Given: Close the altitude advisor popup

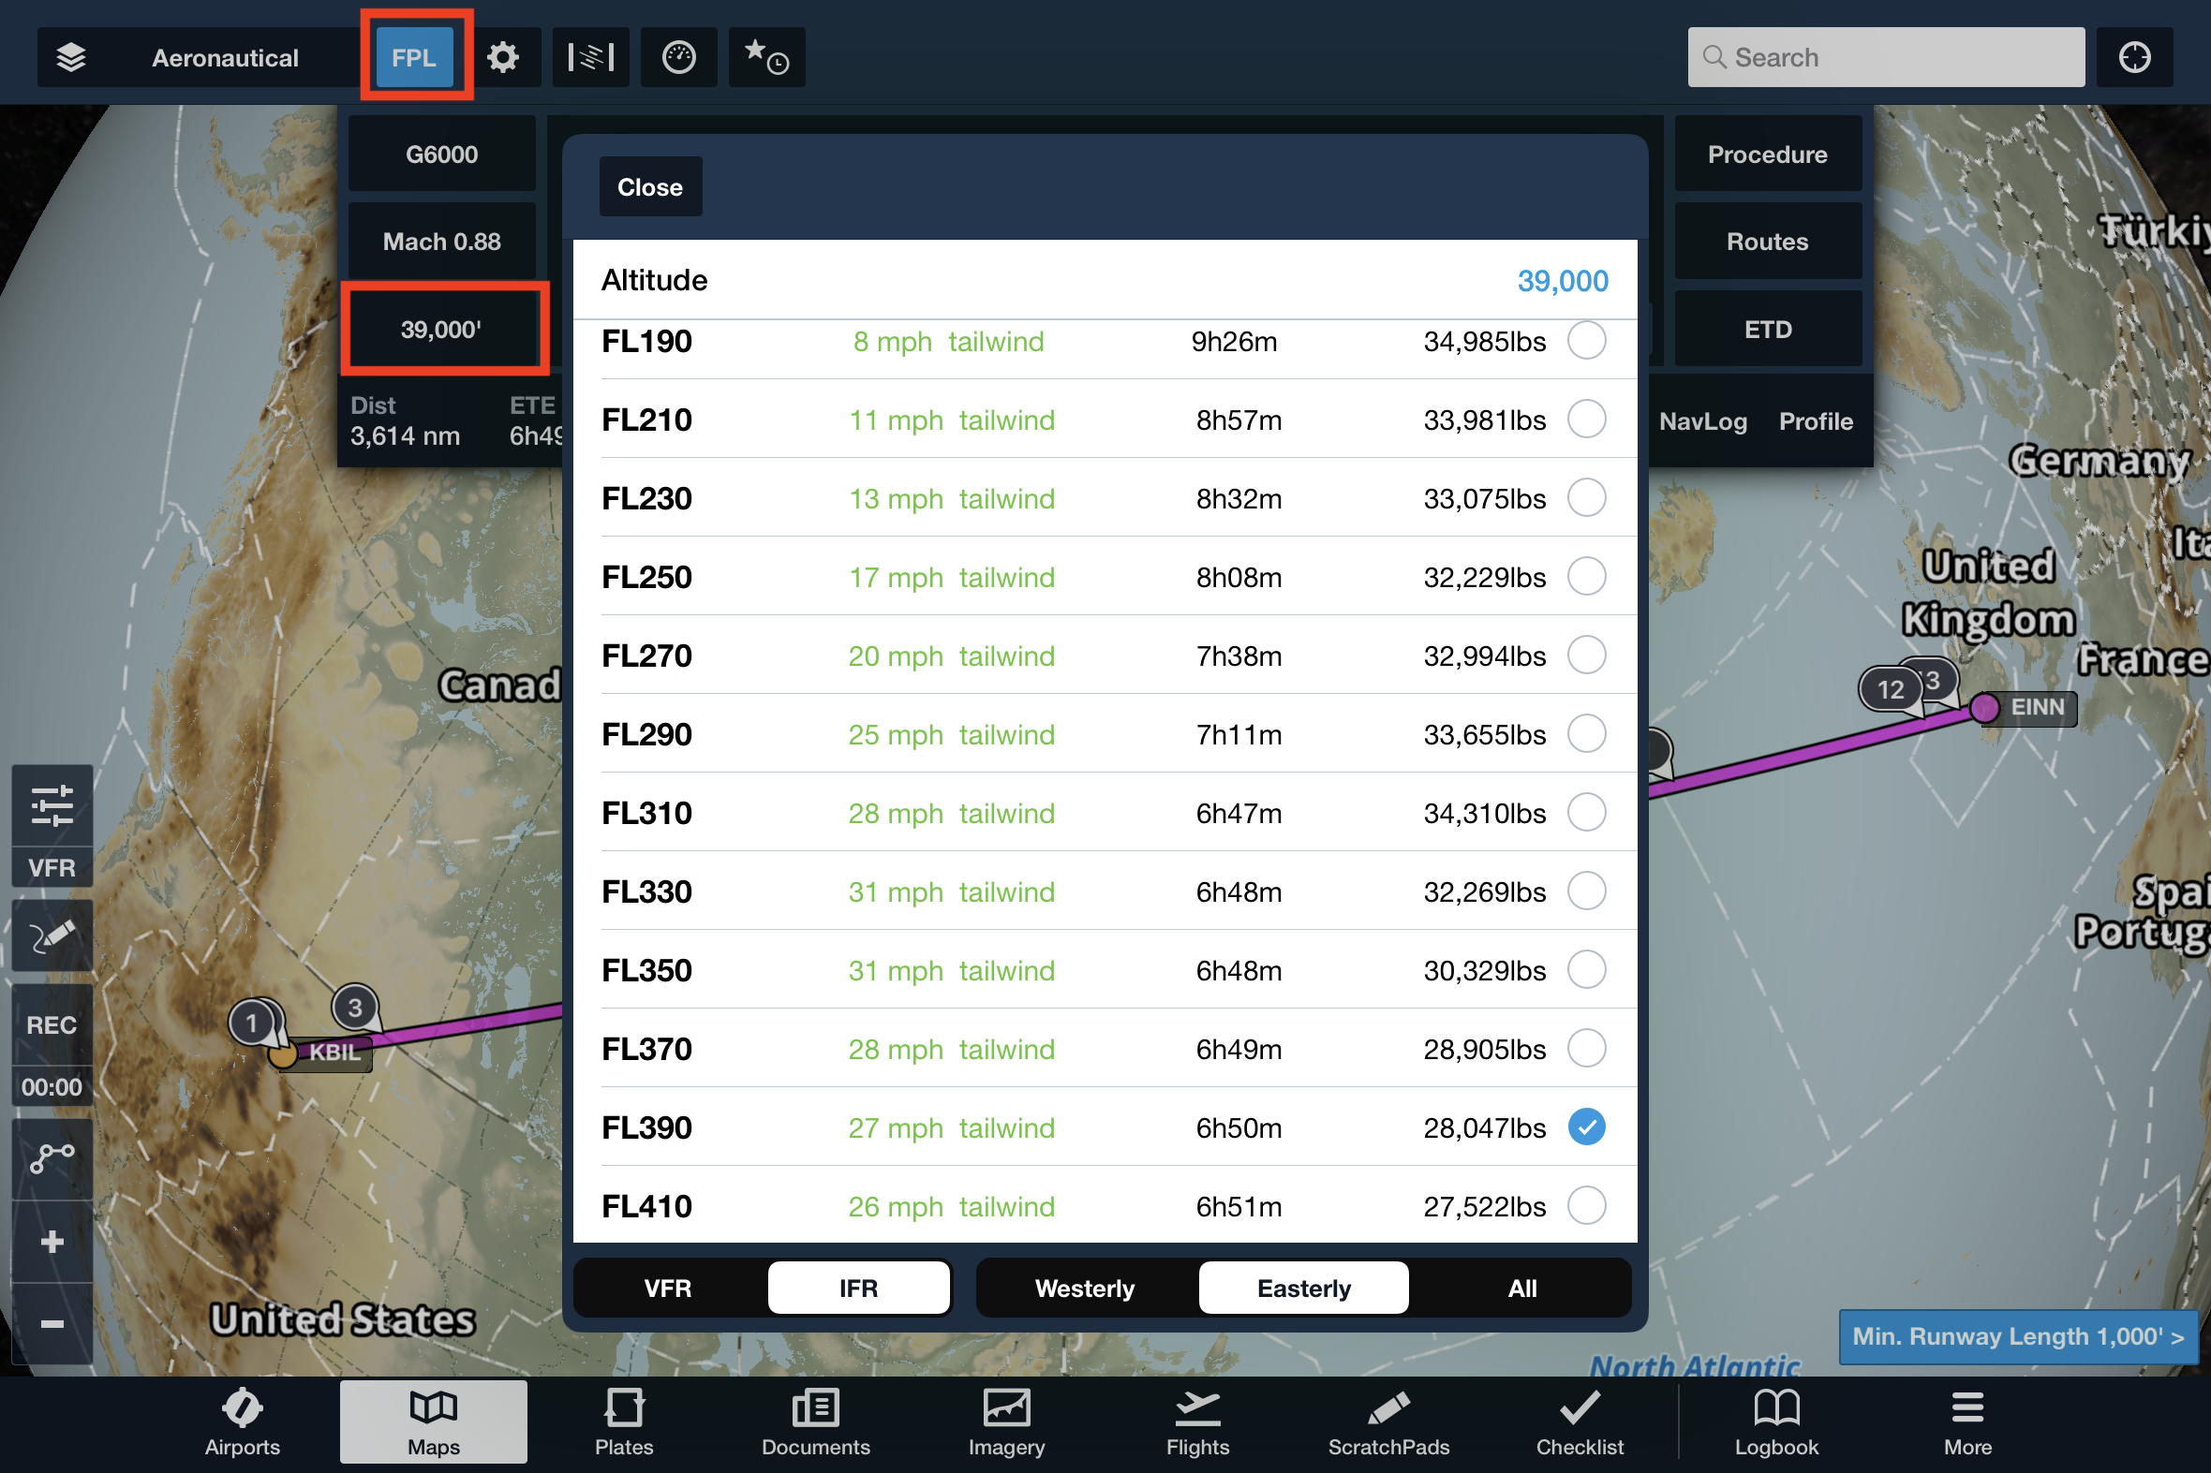Looking at the screenshot, I should pyautogui.click(x=650, y=187).
